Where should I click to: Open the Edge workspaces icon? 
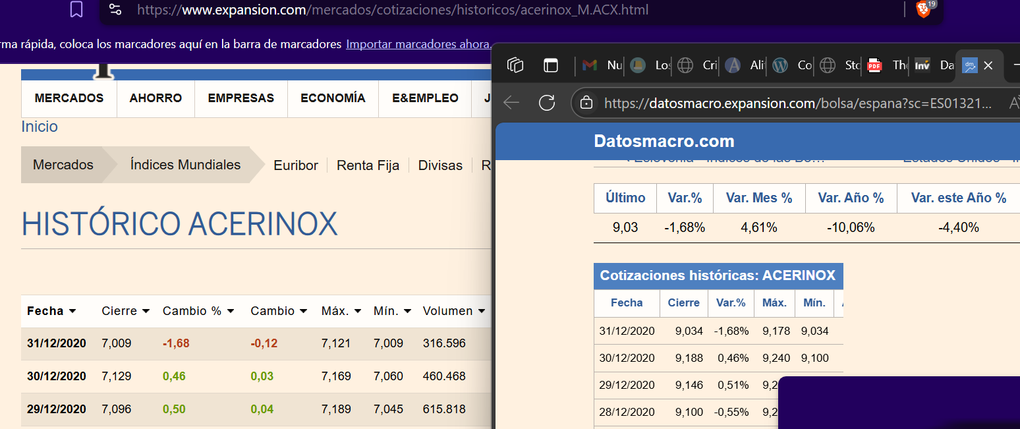click(x=515, y=65)
